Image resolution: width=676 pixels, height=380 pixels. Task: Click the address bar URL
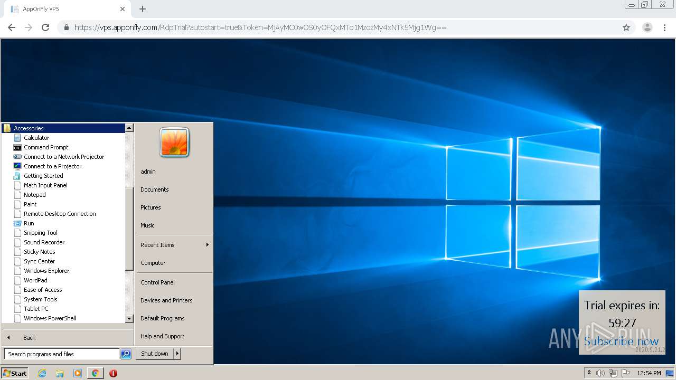pos(260,27)
